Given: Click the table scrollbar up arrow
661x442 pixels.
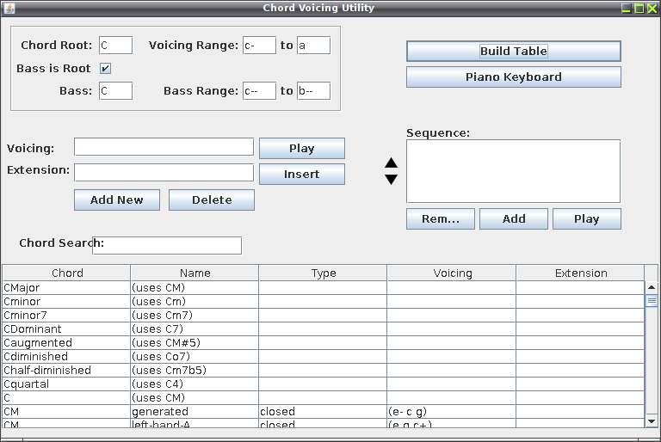Looking at the screenshot, I should 652,287.
